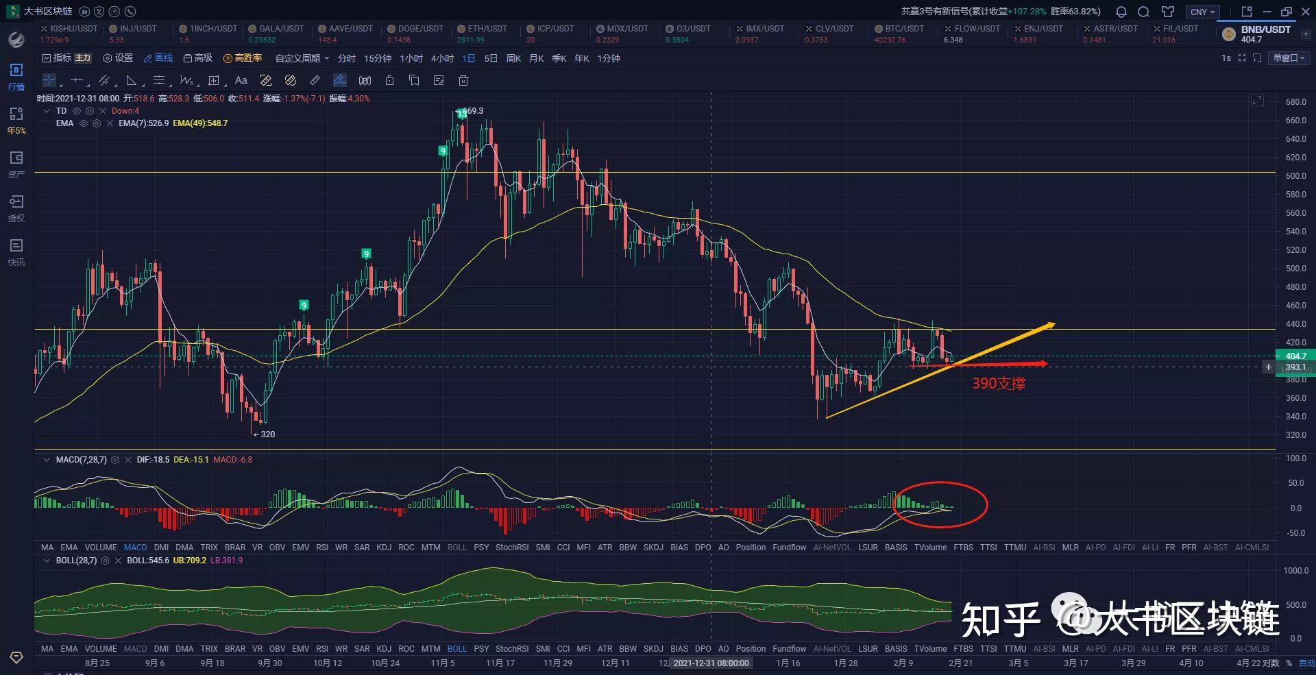Open the skin theme shirt icon

pos(1168,12)
